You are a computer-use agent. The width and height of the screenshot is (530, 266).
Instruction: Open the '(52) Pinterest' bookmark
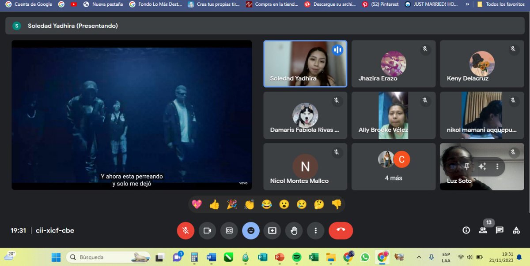point(380,4)
